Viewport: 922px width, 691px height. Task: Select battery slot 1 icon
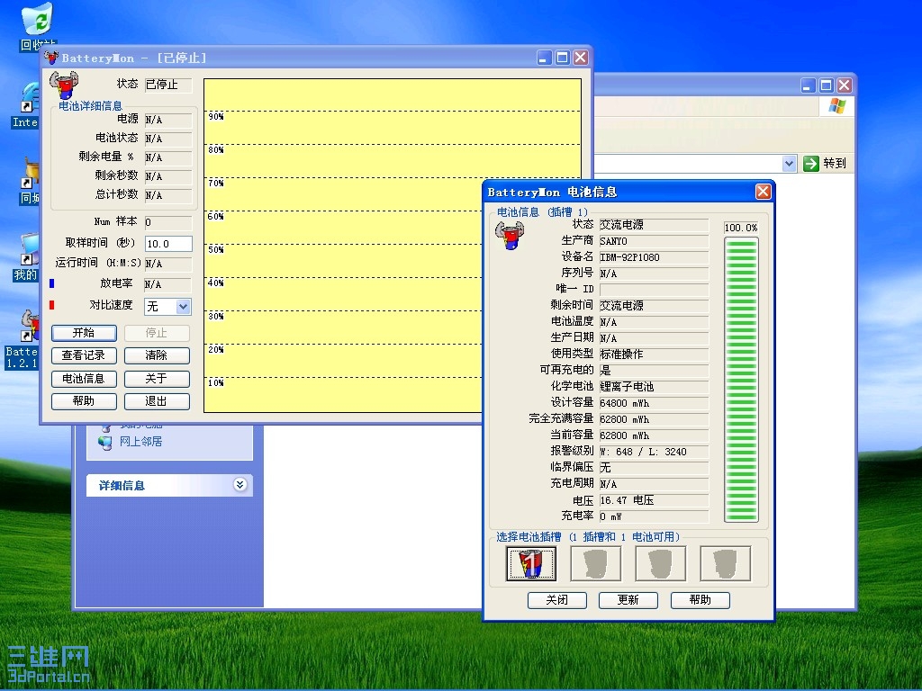531,563
